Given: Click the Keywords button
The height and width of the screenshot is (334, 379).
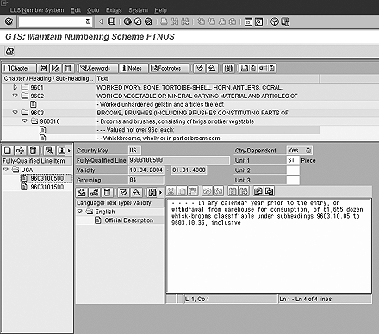Looking at the screenshot, I should pyautogui.click(x=98, y=68).
